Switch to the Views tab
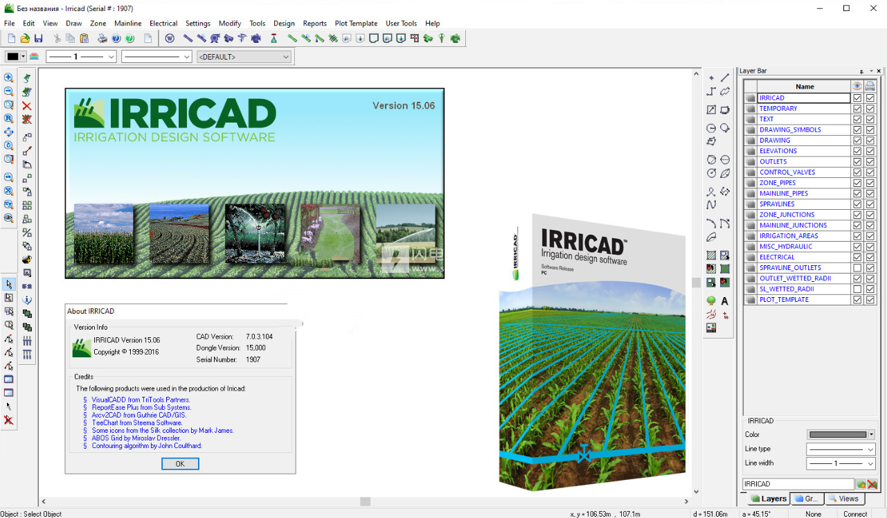This screenshot has height=518, width=887. (x=845, y=499)
